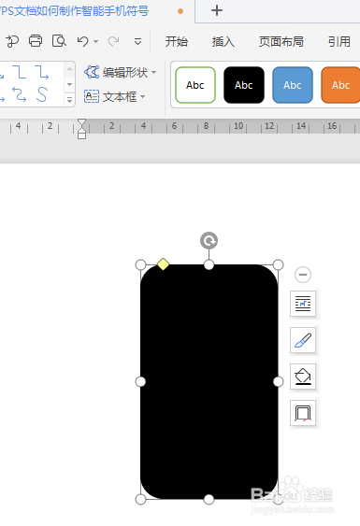Click the top-right corner handle of shape
The image size is (360, 526).
[x=278, y=264]
